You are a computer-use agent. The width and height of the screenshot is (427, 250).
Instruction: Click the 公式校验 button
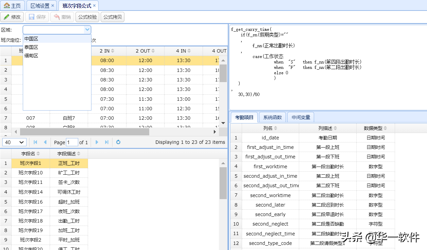(87, 17)
